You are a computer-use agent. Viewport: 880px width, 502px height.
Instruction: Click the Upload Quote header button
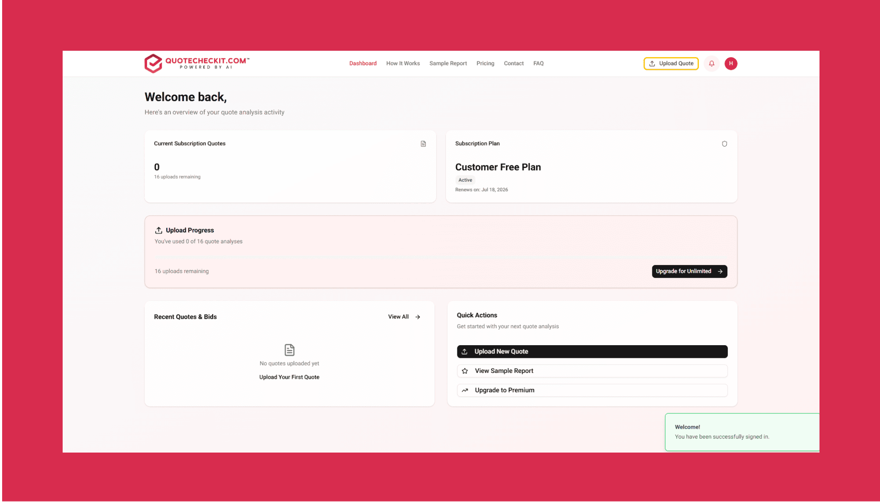click(671, 63)
